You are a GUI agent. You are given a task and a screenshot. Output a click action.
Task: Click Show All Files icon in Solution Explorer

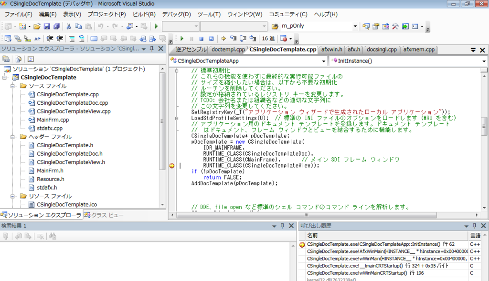pos(18,59)
